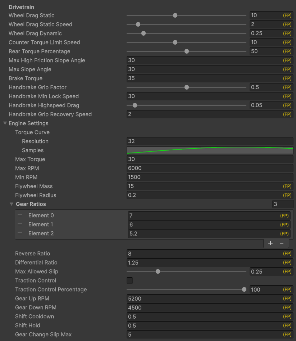This screenshot has width=296, height=341.
Task: Enable the Traction Control checkbox
Action: (130, 281)
